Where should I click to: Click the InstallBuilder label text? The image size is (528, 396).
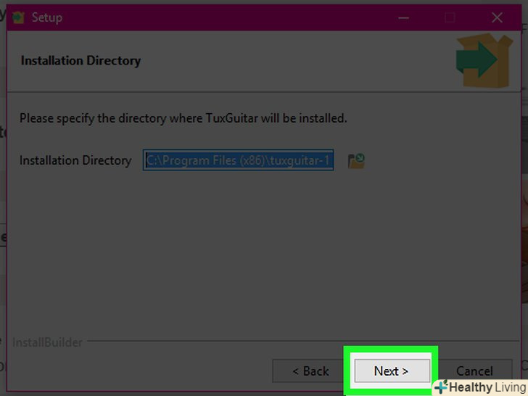tap(47, 342)
